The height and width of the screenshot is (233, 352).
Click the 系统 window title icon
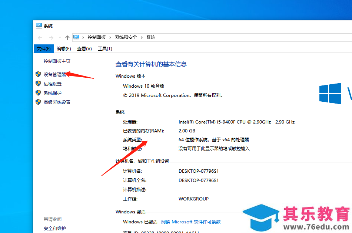click(x=39, y=26)
